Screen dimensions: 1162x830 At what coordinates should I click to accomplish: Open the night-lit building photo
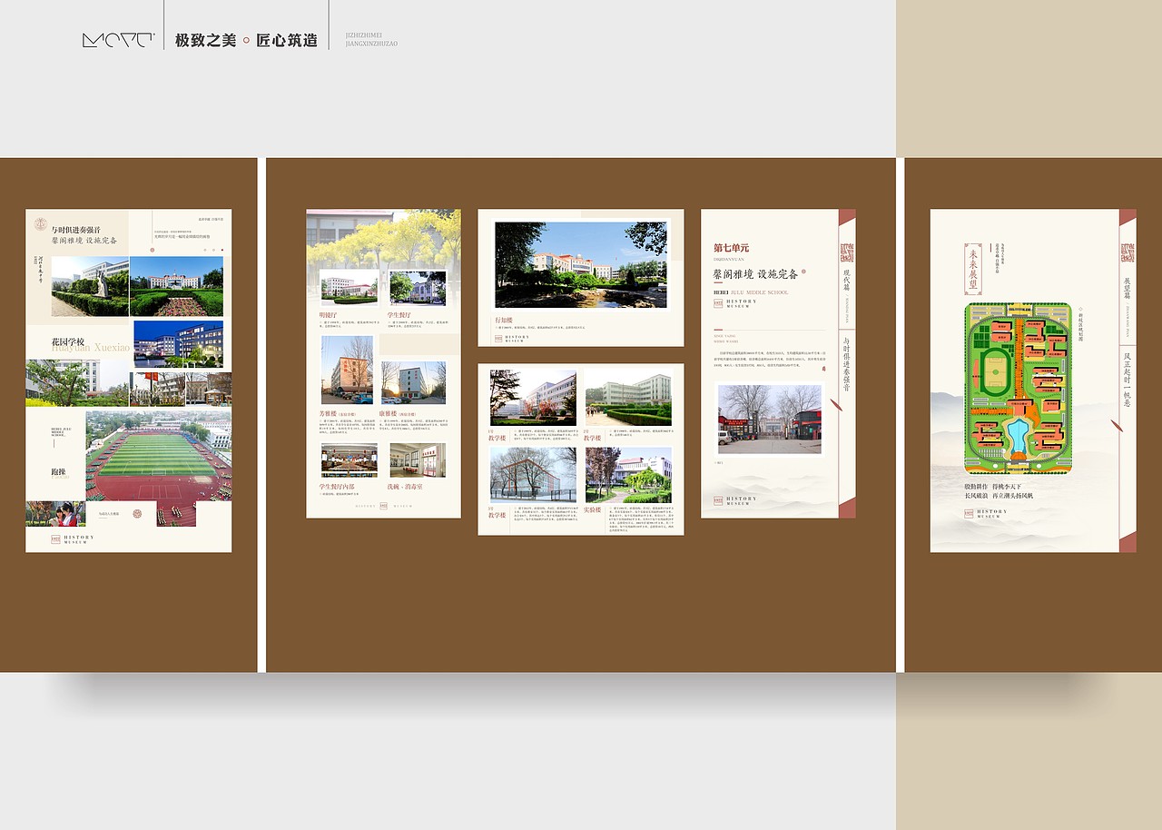point(178,344)
